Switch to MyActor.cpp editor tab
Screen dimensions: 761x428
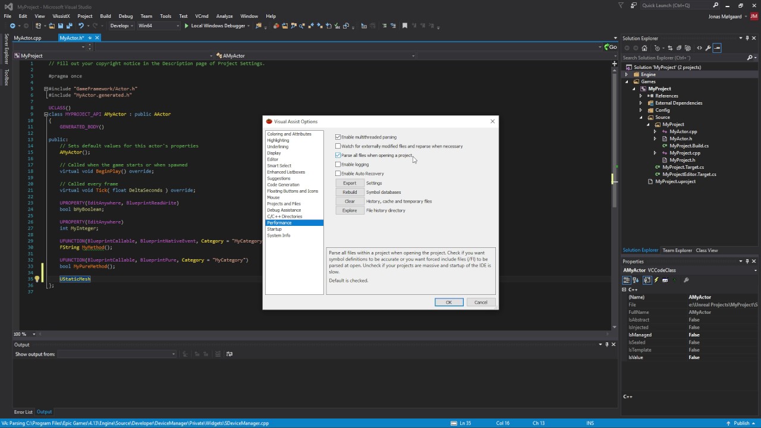click(x=27, y=38)
